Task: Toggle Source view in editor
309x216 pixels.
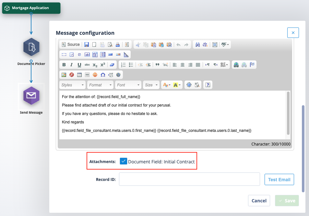Action: pyautogui.click(x=71, y=44)
